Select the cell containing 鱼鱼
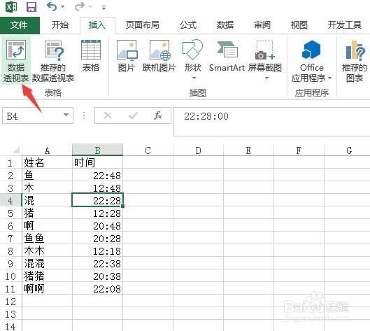Image resolution: width=370 pixels, height=331 pixels. [x=47, y=238]
